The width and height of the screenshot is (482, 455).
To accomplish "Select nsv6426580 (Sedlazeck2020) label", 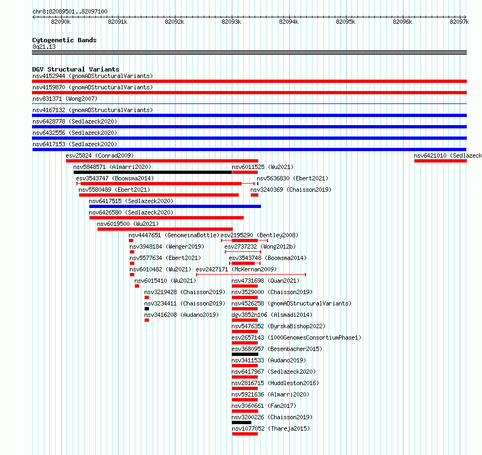I will 131,212.
